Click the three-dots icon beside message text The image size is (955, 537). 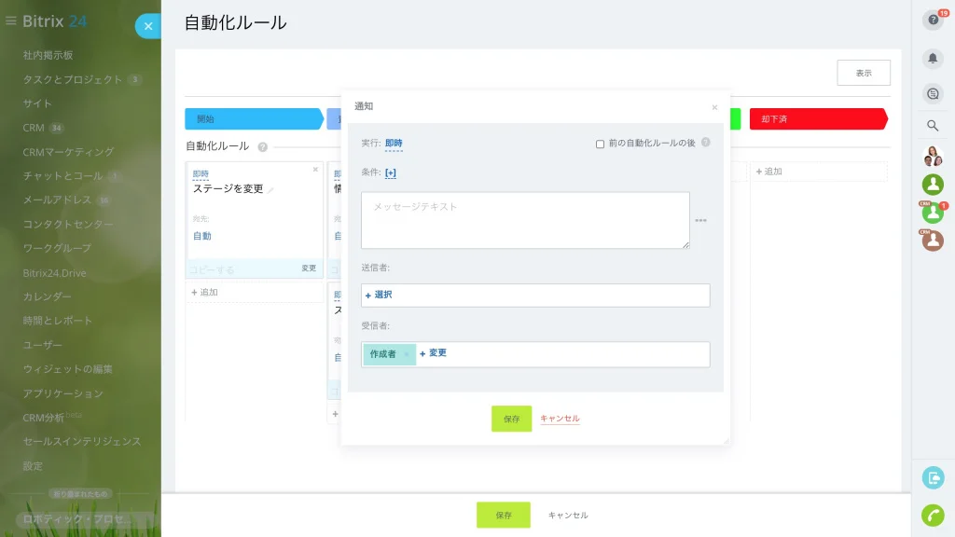coord(701,220)
